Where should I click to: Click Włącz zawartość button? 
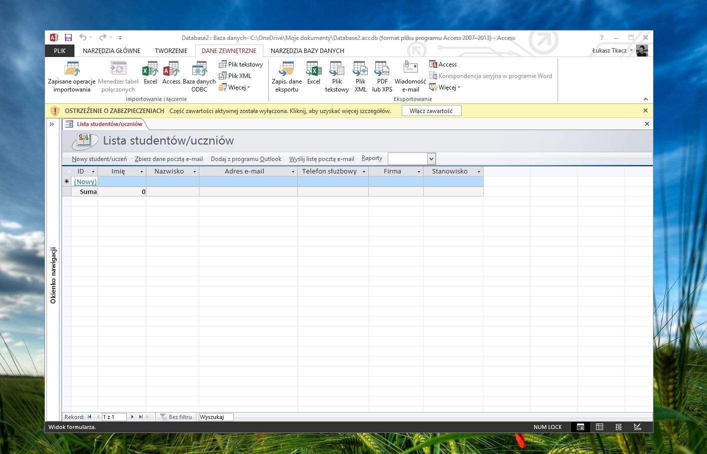tap(431, 111)
